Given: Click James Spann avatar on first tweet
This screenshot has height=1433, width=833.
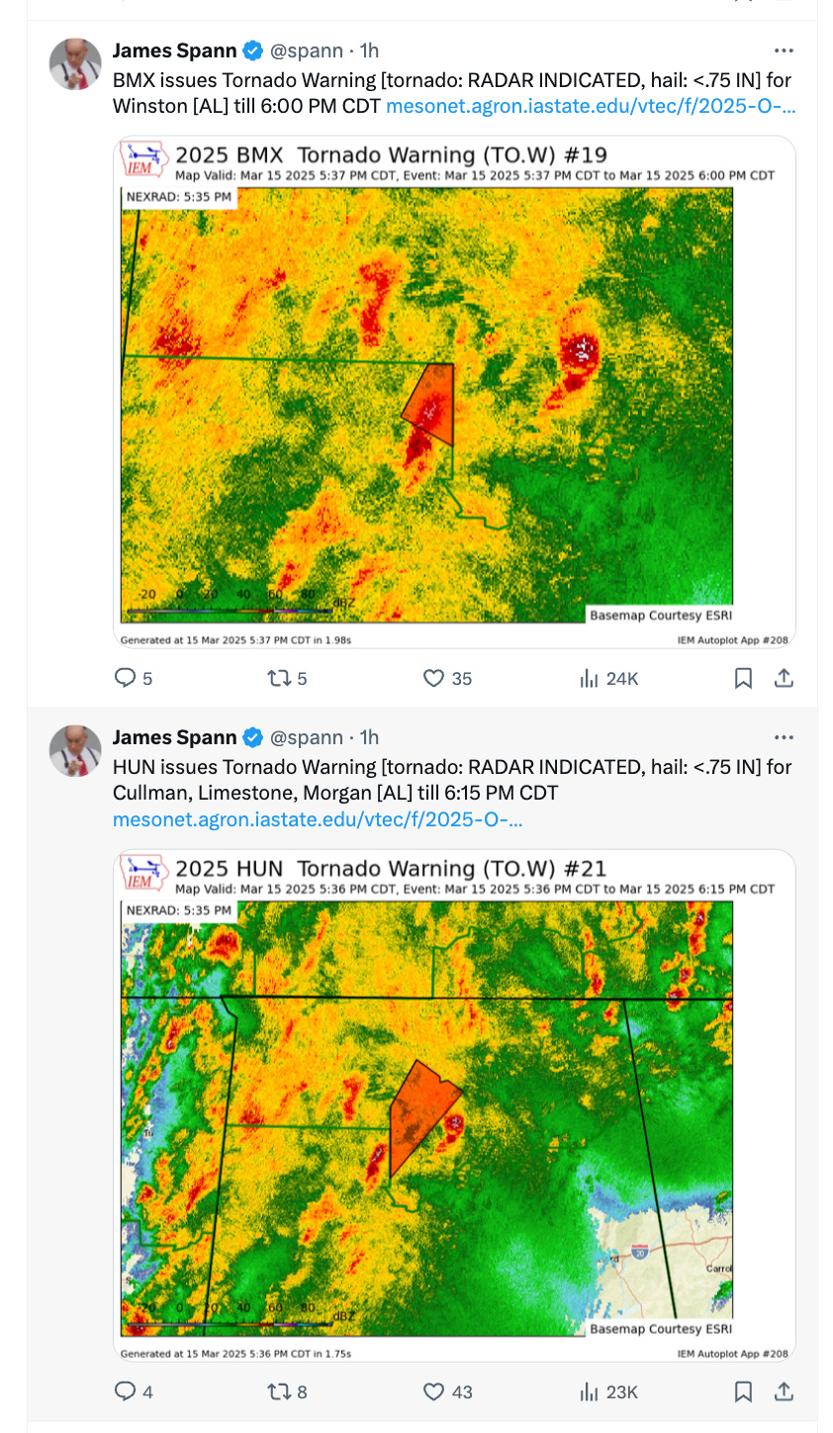Looking at the screenshot, I should [75, 63].
